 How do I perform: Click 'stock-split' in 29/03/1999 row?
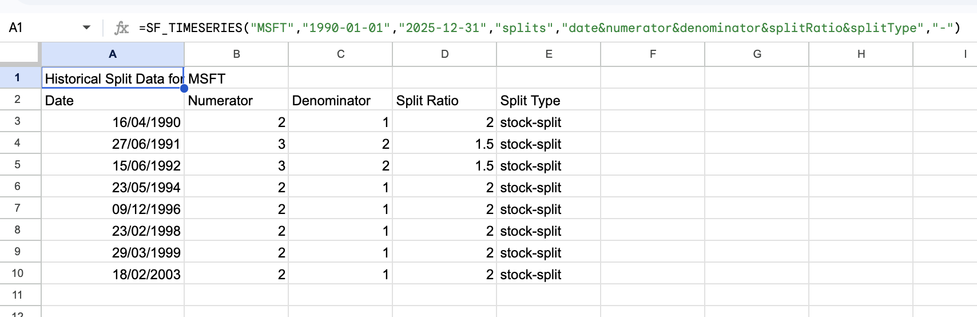(x=549, y=252)
